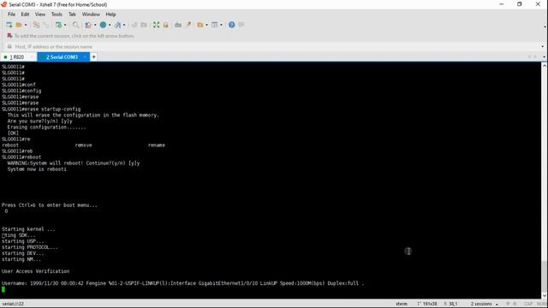Click the terminal scrollbar down arrow
This screenshot has width=548, height=308.
[x=545, y=296]
